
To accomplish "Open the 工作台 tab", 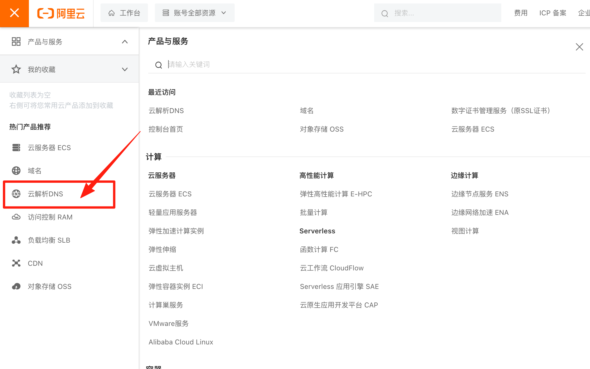I will coord(124,13).
